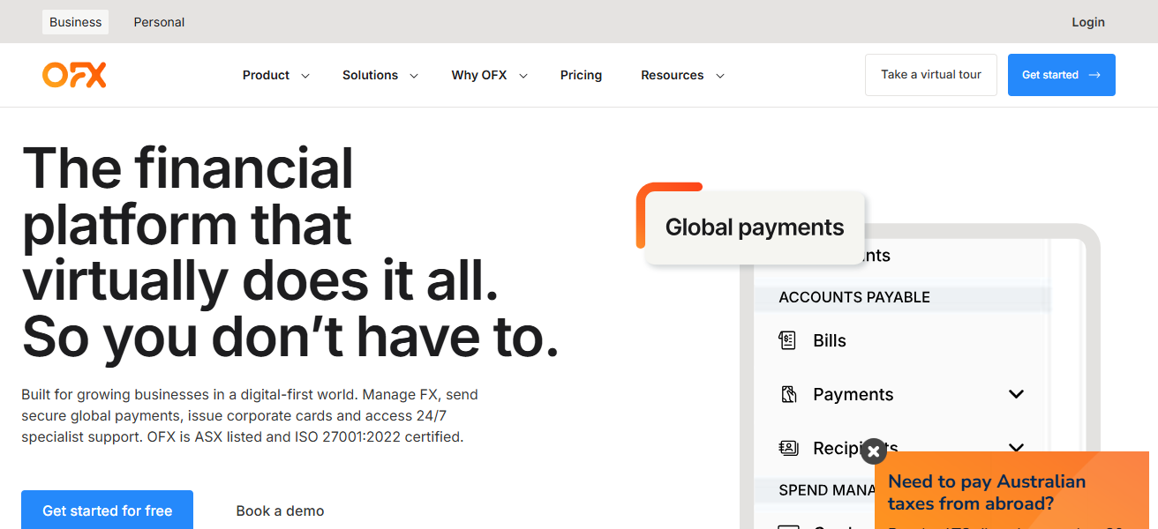Click the Recipients icon in the sidebar

coord(788,448)
